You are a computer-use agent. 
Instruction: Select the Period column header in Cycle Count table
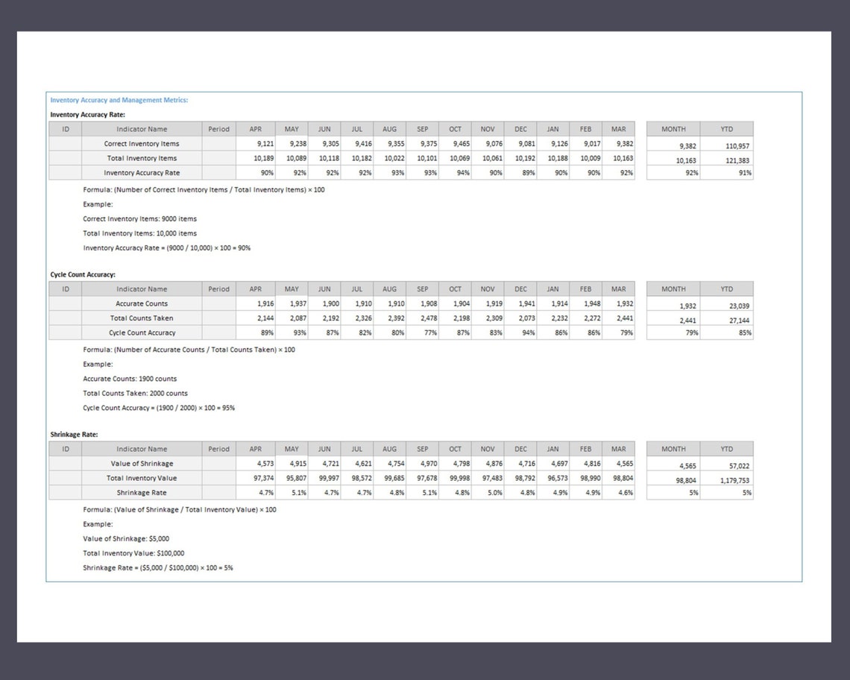(x=218, y=289)
